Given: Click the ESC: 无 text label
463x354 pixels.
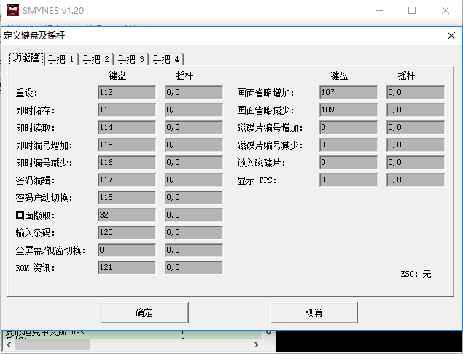Looking at the screenshot, I should click(x=416, y=274).
